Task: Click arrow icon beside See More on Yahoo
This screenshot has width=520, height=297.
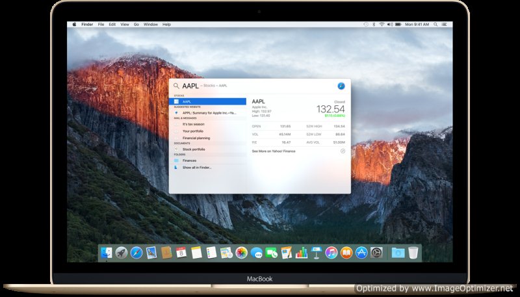Action: pyautogui.click(x=343, y=151)
